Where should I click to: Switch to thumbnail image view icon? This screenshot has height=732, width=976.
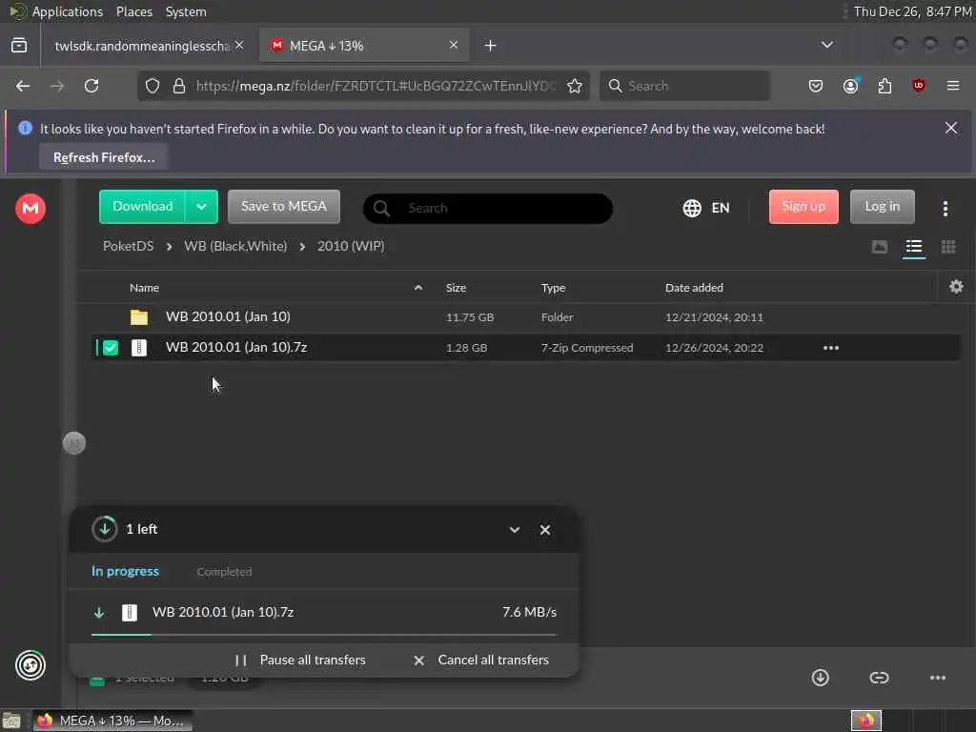(880, 247)
